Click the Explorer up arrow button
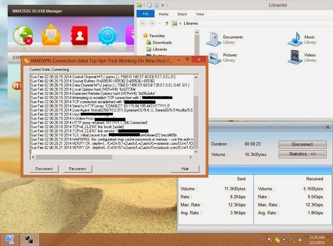 [x=167, y=23]
